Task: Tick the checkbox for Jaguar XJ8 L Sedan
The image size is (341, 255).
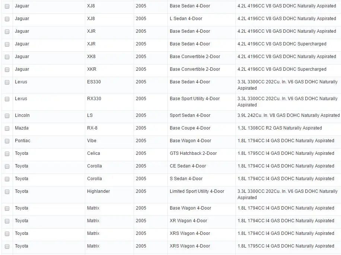Action: click(7, 19)
